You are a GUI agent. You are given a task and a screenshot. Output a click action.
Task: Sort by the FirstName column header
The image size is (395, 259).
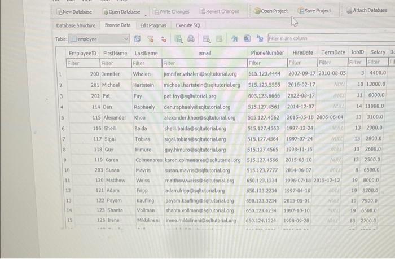115,54
